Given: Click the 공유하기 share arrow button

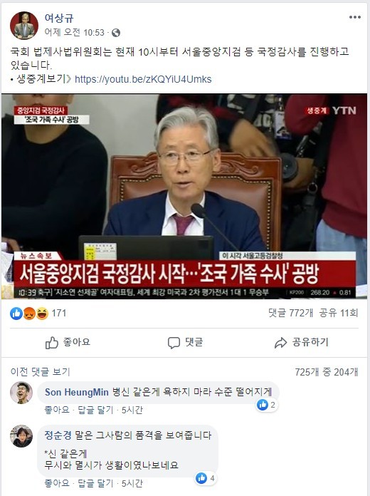Looking at the screenshot, I should (302, 342).
